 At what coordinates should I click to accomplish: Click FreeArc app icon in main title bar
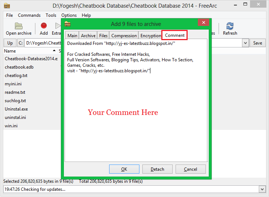click(x=7, y=6)
